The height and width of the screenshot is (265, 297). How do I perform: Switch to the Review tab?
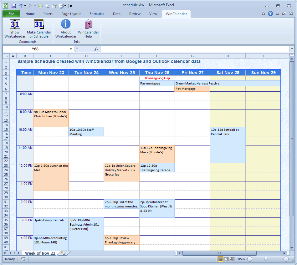pos(135,14)
